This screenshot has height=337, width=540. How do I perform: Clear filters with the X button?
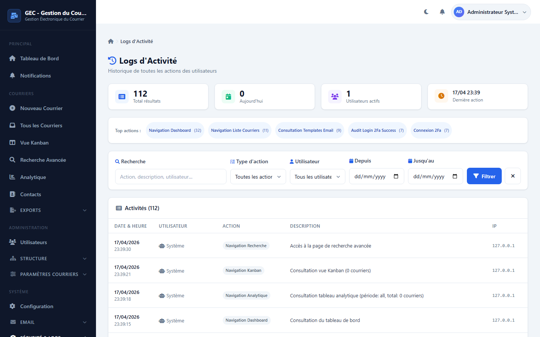(x=513, y=176)
